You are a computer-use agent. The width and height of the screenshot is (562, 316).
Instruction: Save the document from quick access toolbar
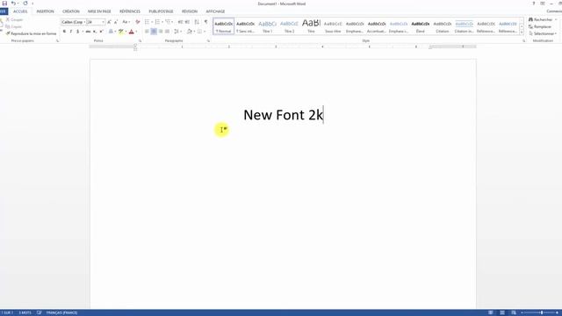click(4, 4)
